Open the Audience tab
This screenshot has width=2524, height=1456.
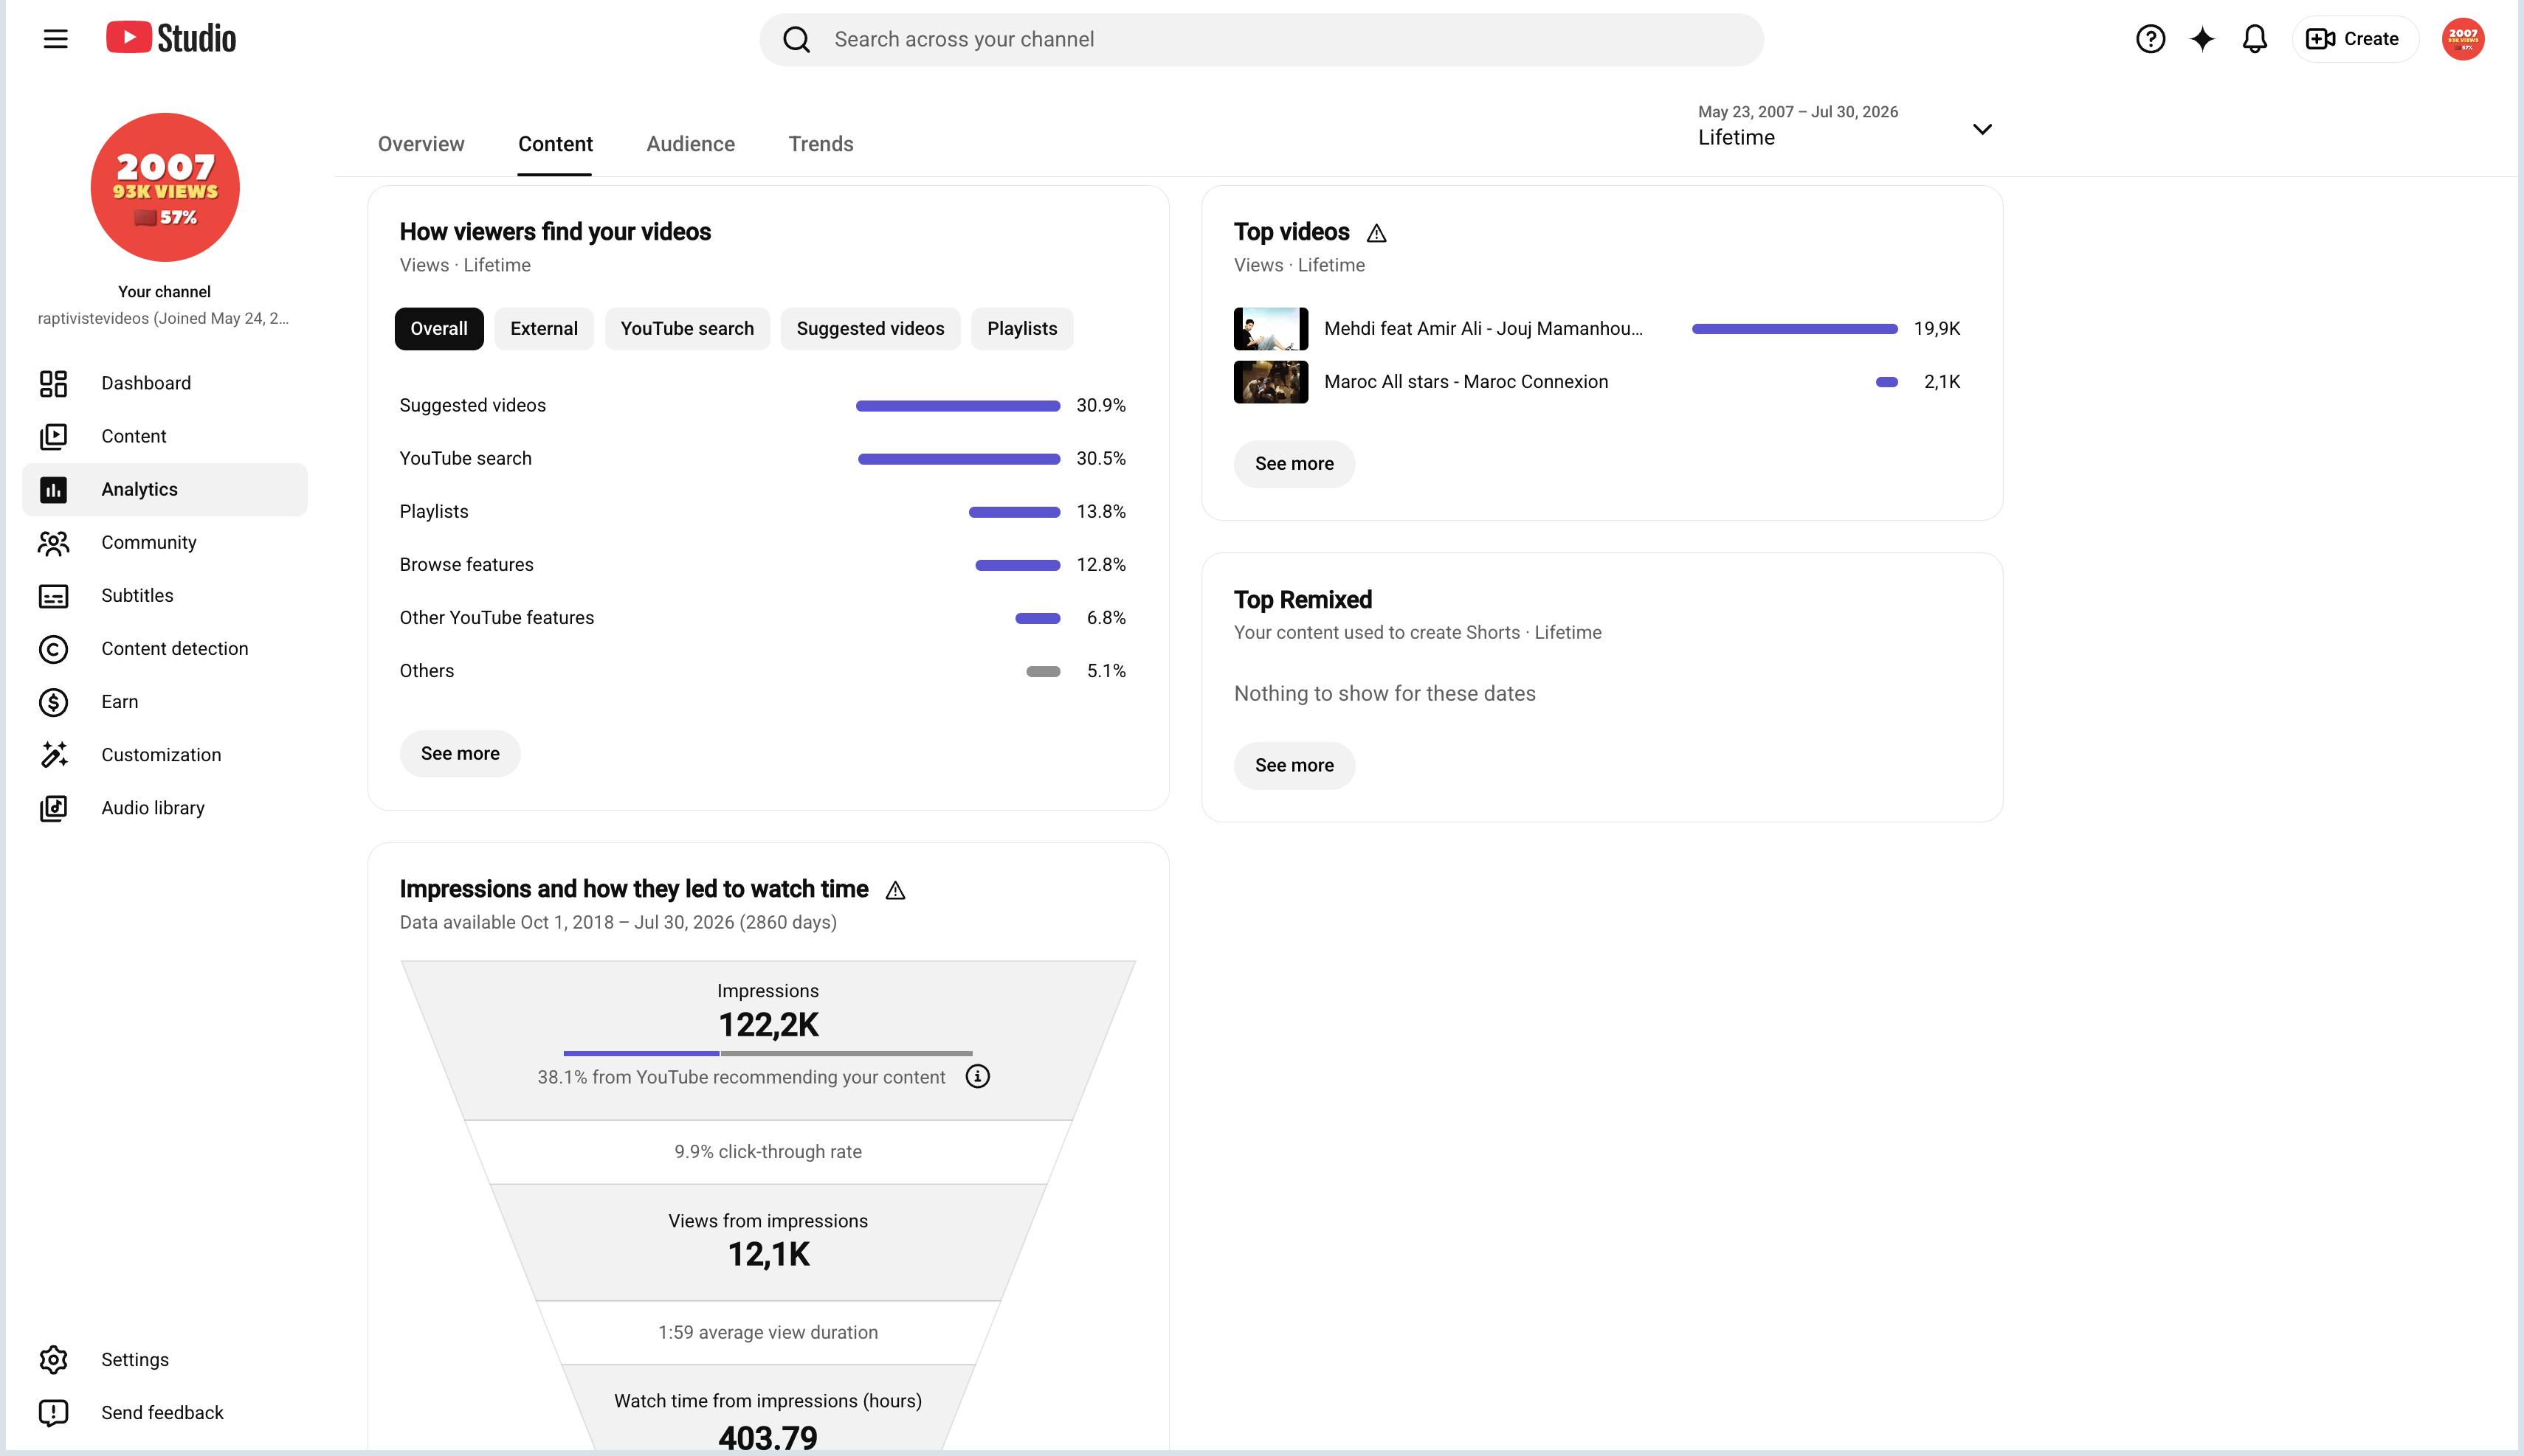690,144
